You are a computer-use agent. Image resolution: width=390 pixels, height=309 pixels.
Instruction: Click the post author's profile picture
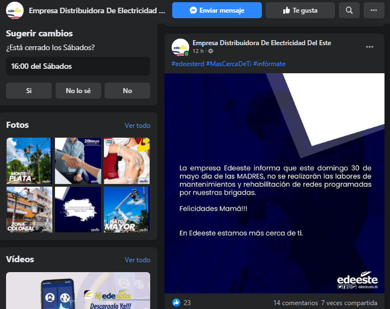pyautogui.click(x=180, y=48)
